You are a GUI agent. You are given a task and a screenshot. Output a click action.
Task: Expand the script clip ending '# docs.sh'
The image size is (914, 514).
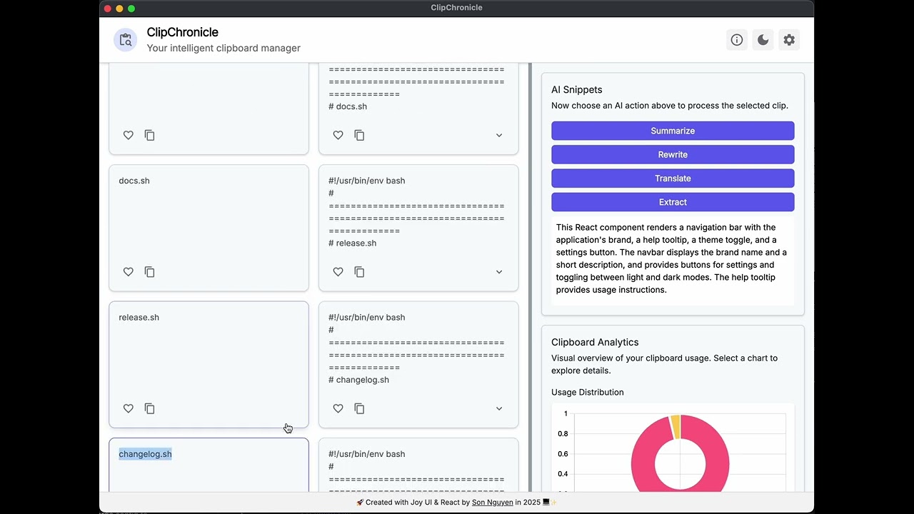click(x=499, y=135)
